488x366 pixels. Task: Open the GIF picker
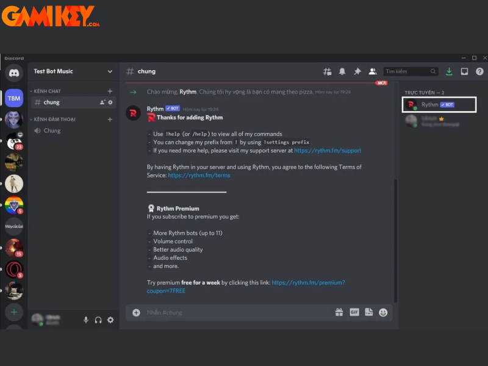click(x=354, y=312)
